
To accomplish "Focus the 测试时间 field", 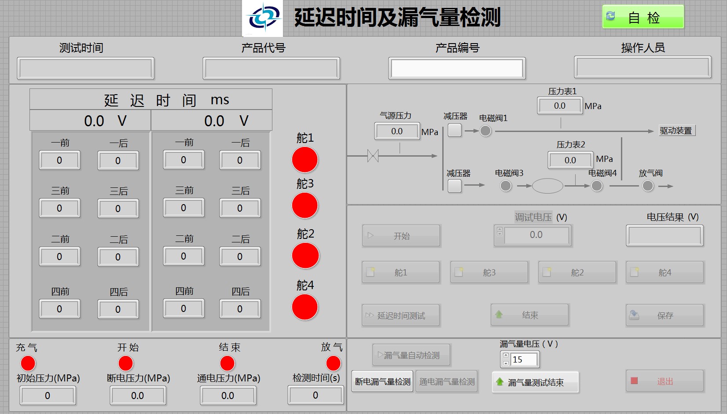I will click(85, 68).
